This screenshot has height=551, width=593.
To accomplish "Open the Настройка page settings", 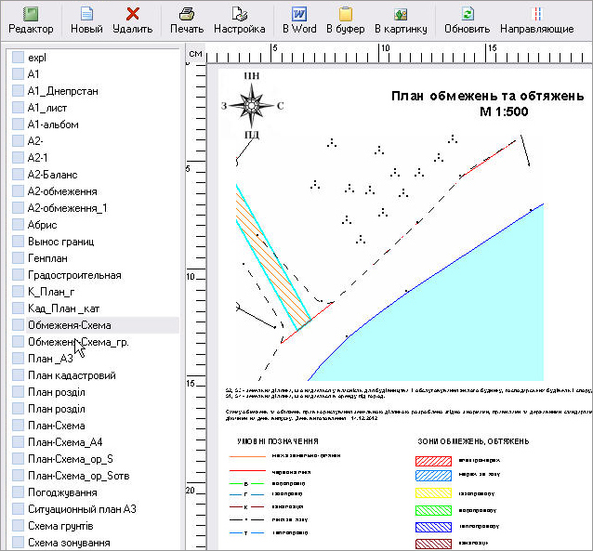I will click(240, 20).
